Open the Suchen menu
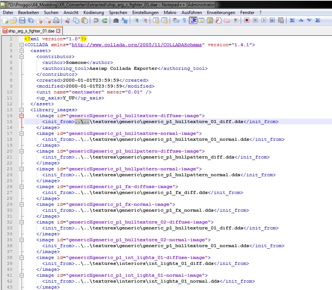The image size is (332, 290). click(x=51, y=13)
